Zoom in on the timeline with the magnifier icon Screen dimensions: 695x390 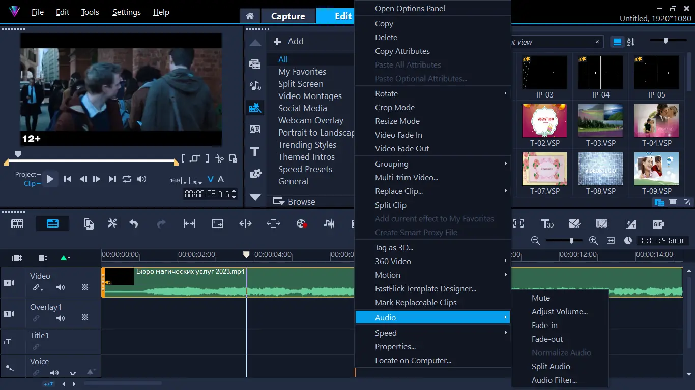pyautogui.click(x=593, y=240)
